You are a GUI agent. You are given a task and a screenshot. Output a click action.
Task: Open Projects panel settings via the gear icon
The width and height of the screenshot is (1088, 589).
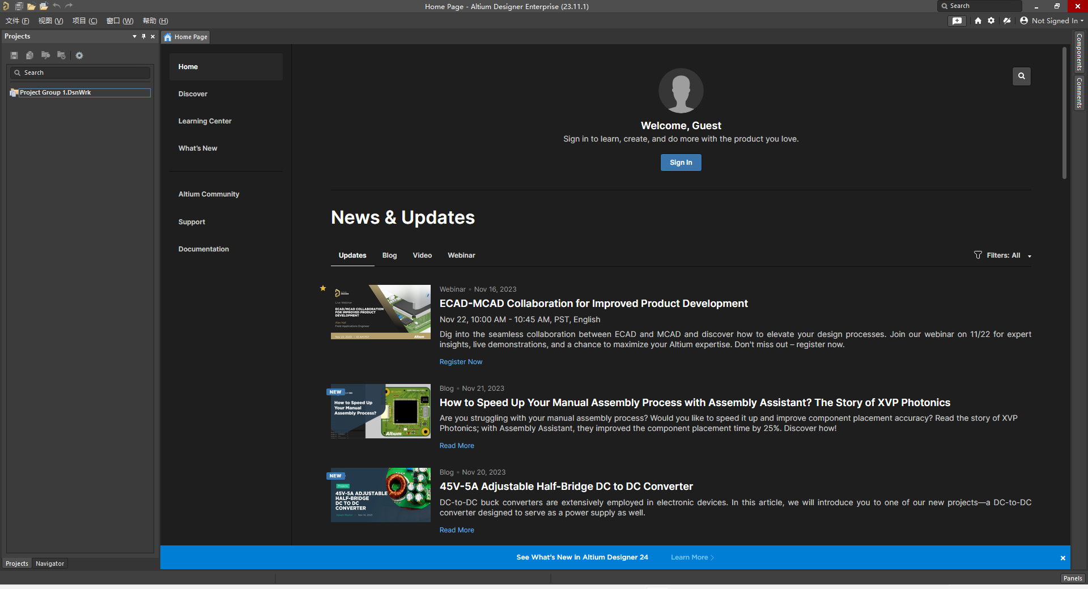tap(79, 56)
